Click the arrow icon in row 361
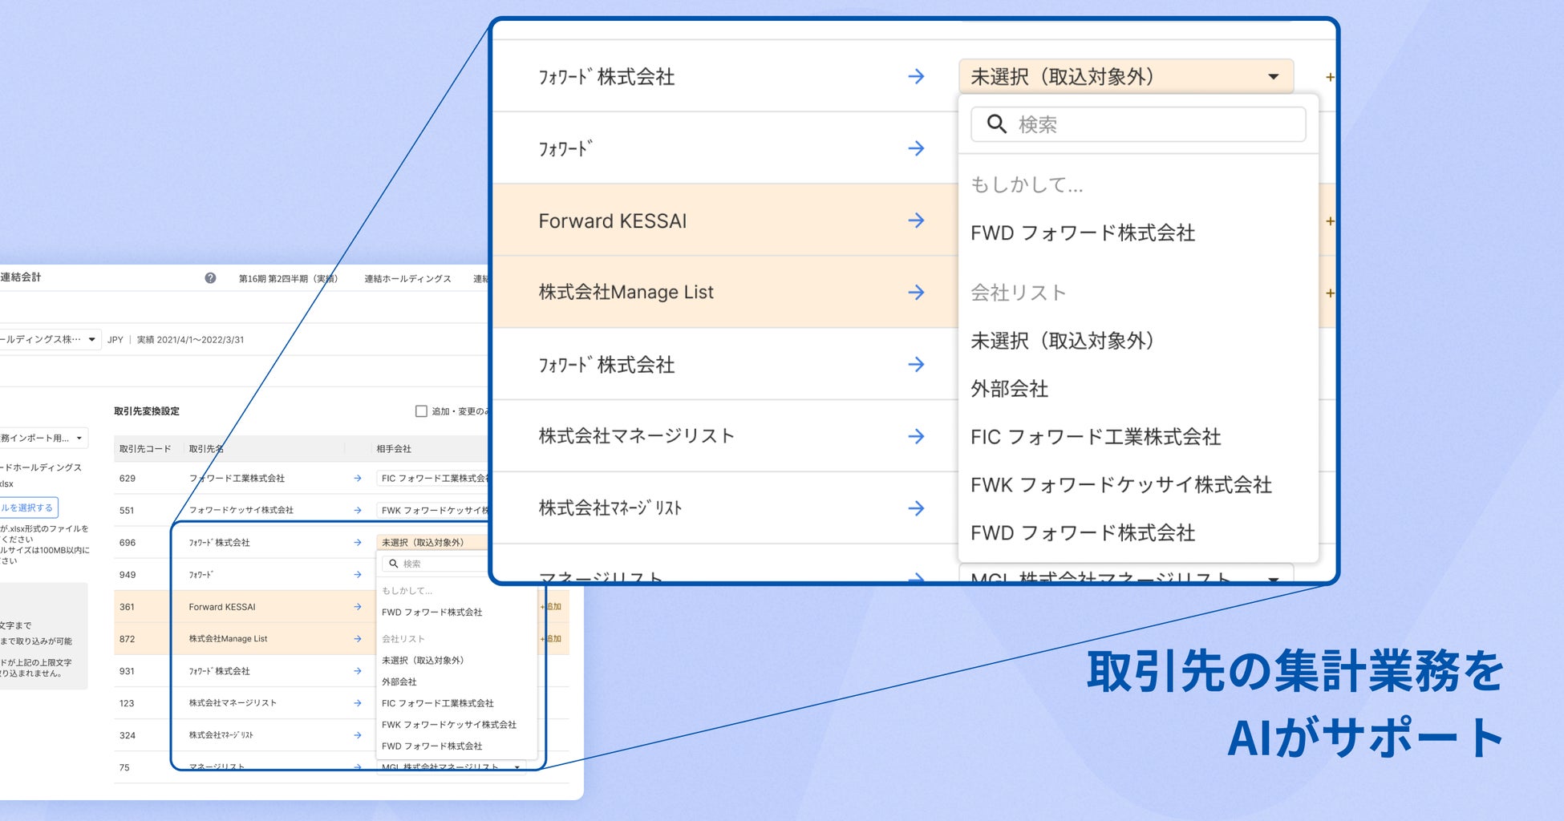 358,607
